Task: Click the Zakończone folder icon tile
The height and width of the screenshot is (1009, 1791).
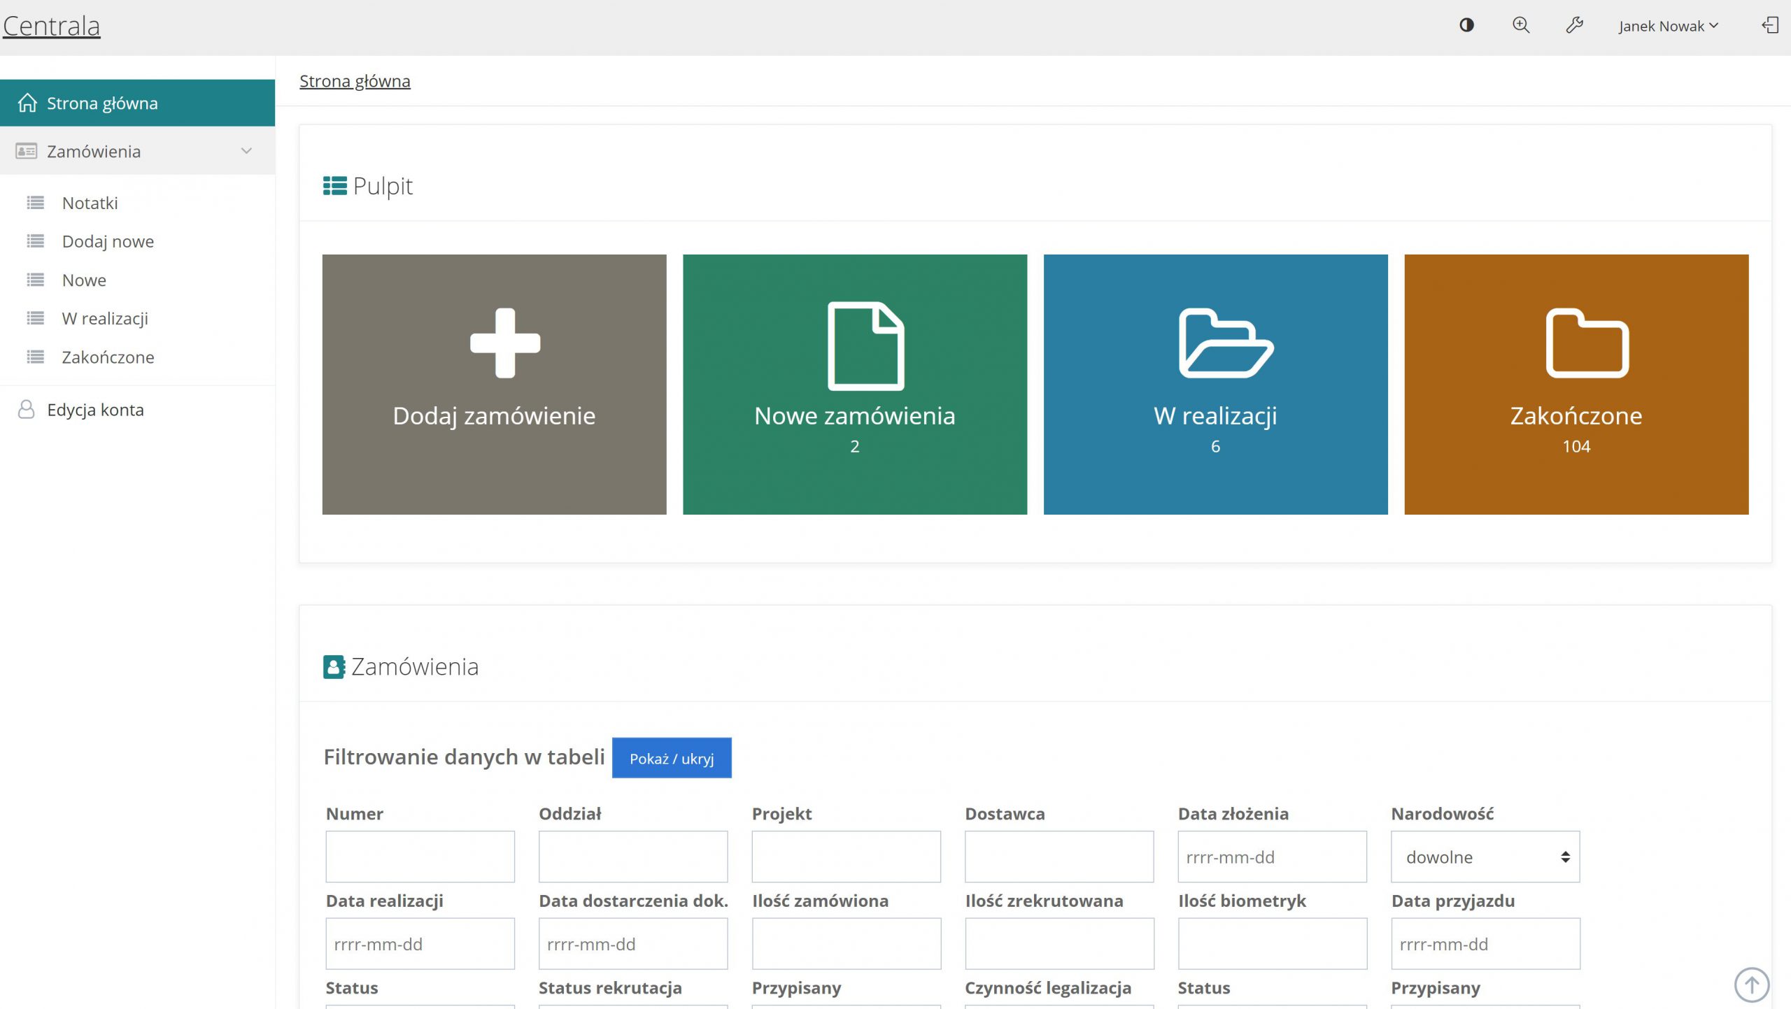Action: click(1587, 343)
